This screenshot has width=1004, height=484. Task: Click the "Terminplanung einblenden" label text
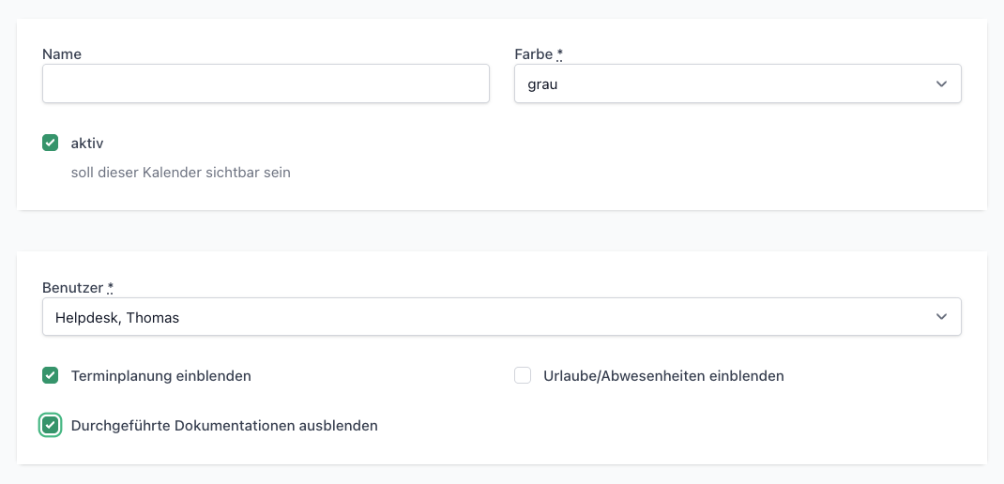[x=161, y=376]
